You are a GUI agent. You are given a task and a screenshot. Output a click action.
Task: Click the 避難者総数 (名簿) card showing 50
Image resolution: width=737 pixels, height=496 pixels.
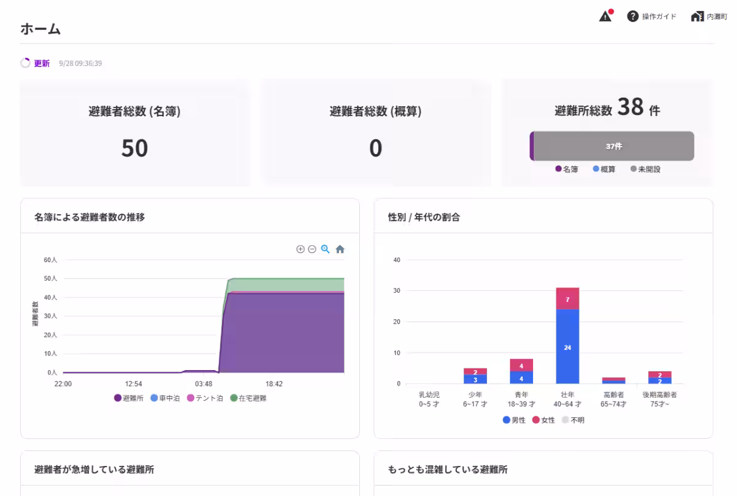click(135, 133)
